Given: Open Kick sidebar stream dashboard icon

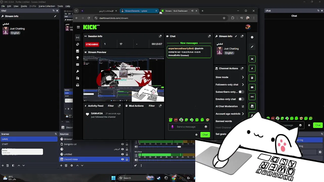Looking at the screenshot, I should (78, 37).
